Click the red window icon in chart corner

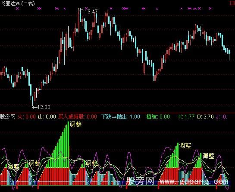click(x=232, y=3)
